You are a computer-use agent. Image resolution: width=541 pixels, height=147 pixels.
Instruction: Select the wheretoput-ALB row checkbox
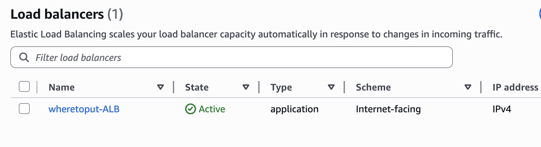[x=24, y=109]
